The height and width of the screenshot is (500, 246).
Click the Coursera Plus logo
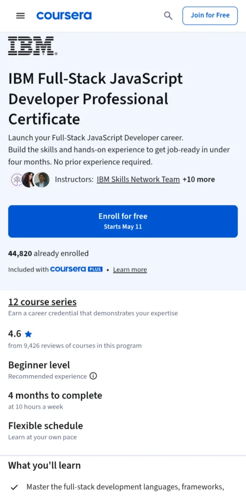[x=76, y=270]
